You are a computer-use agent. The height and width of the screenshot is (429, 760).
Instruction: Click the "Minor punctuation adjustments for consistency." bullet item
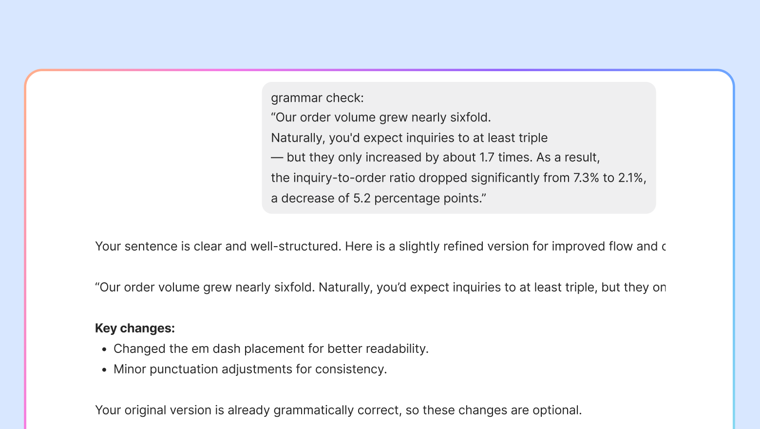[250, 369]
